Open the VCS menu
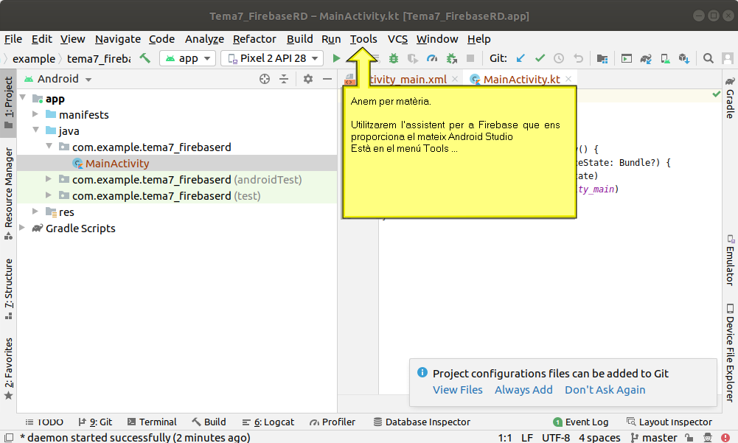Viewport: 738px width, 443px height. [397, 39]
